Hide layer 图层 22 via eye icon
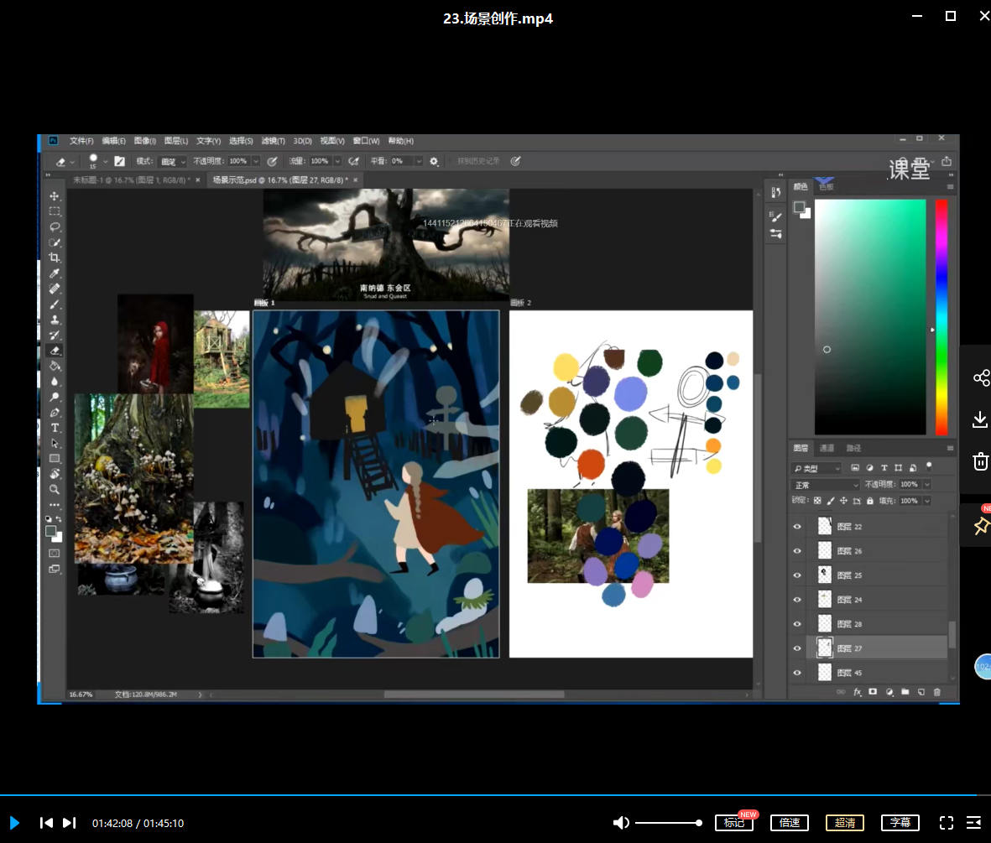Screen dimensions: 991x843 pyautogui.click(x=797, y=527)
